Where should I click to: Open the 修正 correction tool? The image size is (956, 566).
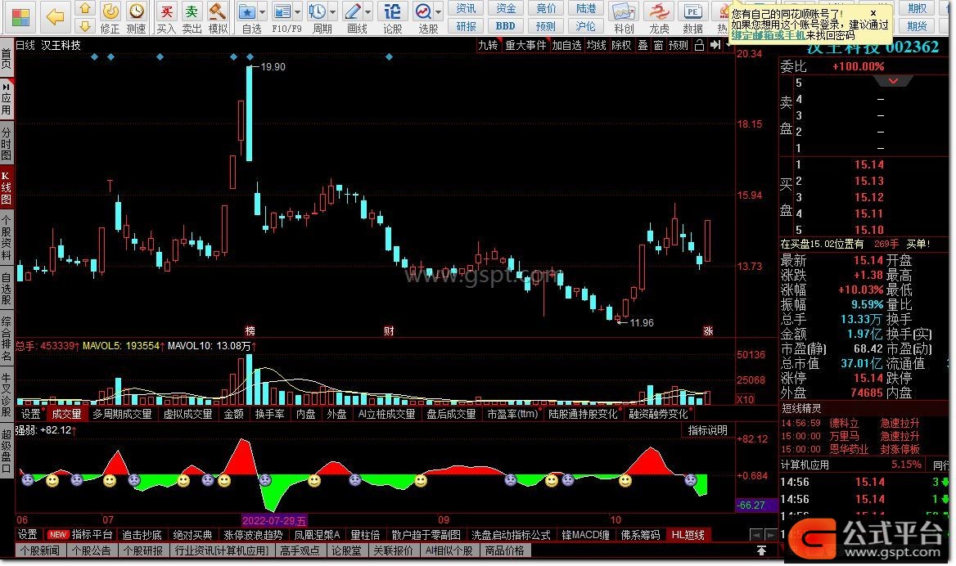[110, 18]
